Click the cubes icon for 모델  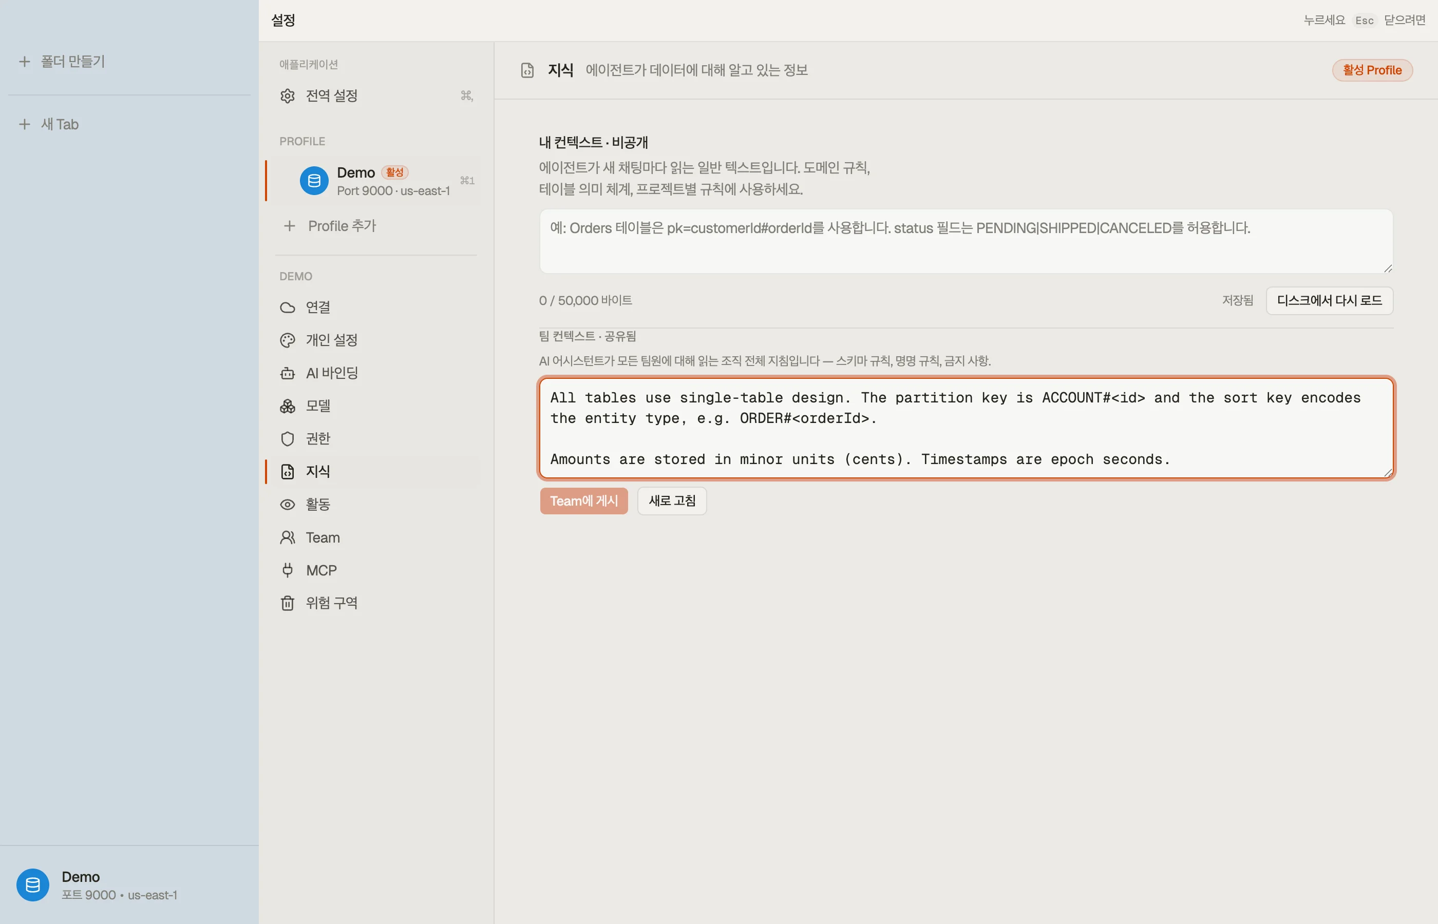[x=288, y=406]
